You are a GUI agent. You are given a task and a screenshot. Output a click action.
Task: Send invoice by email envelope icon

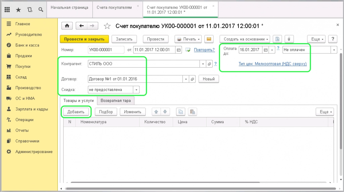coord(209,39)
